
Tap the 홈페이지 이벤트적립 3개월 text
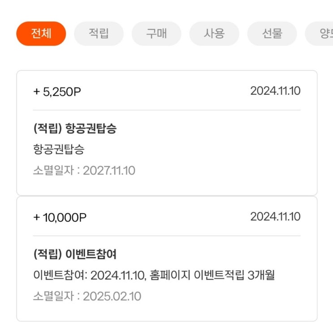coord(212,275)
